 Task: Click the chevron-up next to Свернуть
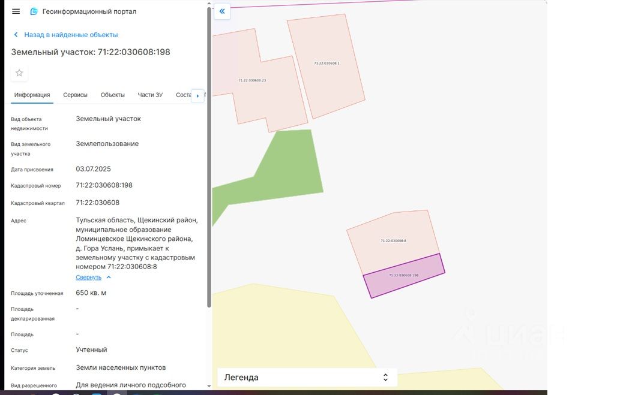[109, 278]
